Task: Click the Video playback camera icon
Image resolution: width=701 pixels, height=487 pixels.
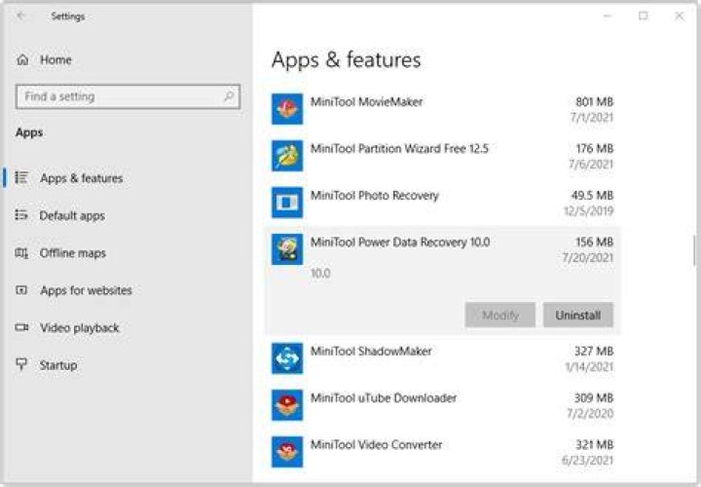Action: click(21, 327)
